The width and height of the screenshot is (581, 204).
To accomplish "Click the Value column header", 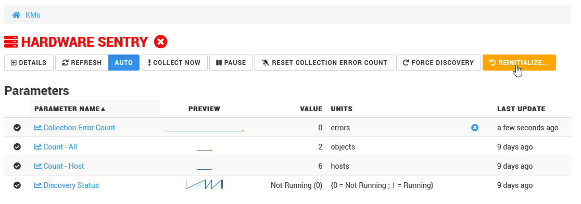I will click(x=311, y=108).
